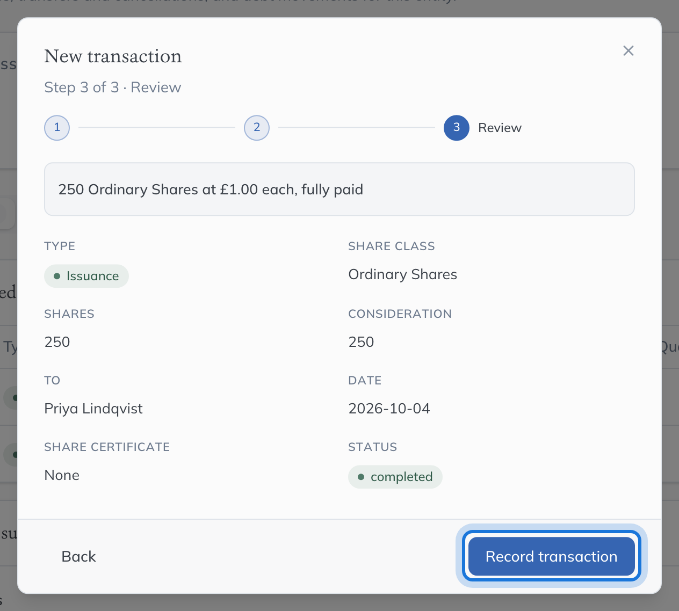Click the SHARES label
This screenshot has height=611, width=679.
click(69, 314)
